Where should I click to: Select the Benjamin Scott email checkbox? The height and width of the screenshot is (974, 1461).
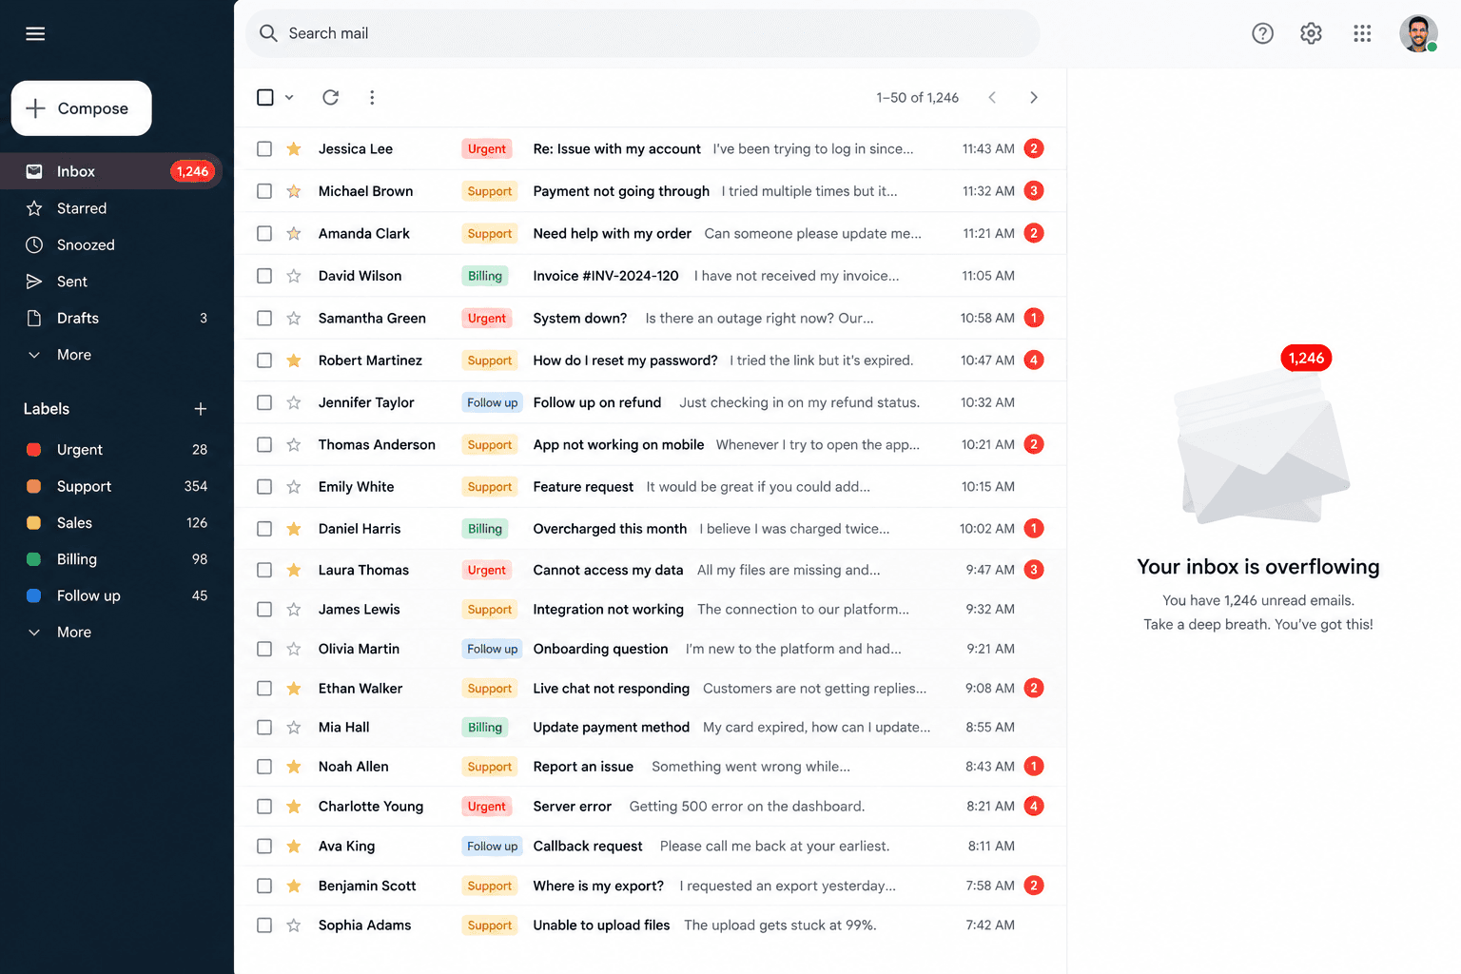coord(264,886)
